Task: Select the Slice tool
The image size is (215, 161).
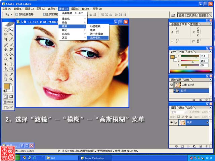Action: [x=11, y=39]
